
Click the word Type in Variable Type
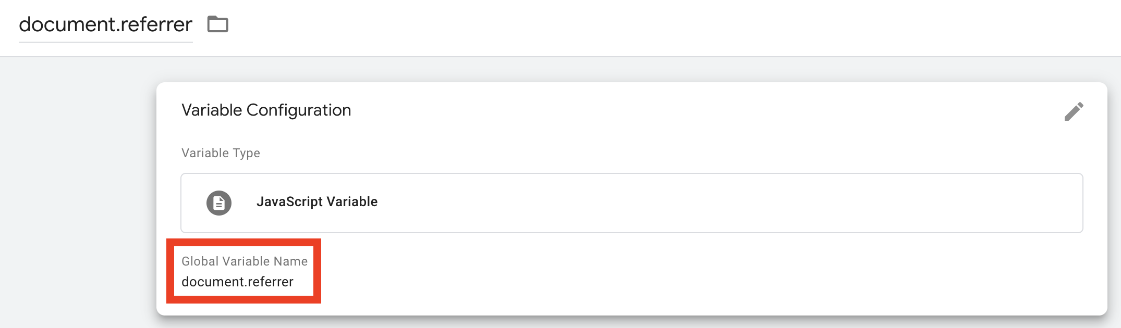pyautogui.click(x=247, y=153)
